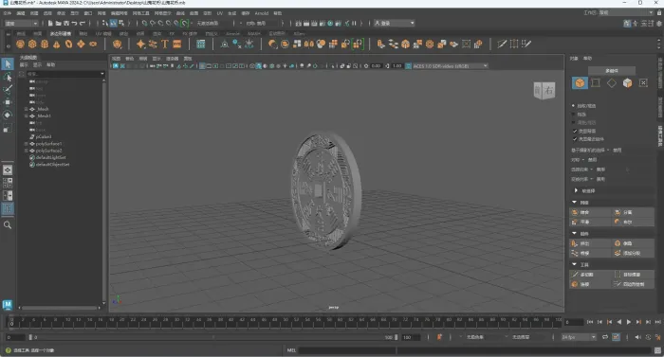Choose object selection mode in Modeling Toolkit
Viewport: 664px width, 357px height.
[x=580, y=83]
